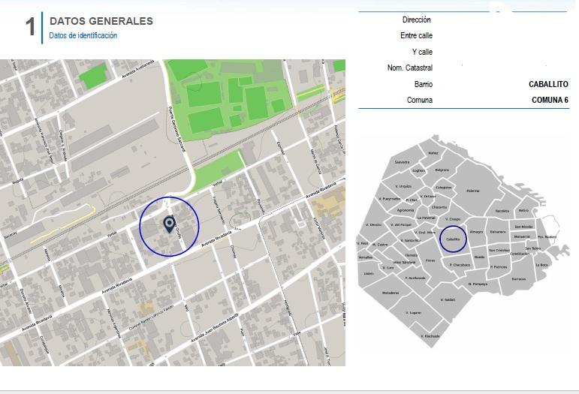Image resolution: width=579 pixels, height=394 pixels.
Task: Select V. Lugano on the neighborhoods map
Action: (x=413, y=313)
